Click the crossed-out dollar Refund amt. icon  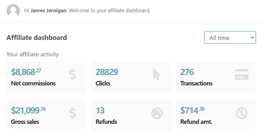tap(242, 113)
